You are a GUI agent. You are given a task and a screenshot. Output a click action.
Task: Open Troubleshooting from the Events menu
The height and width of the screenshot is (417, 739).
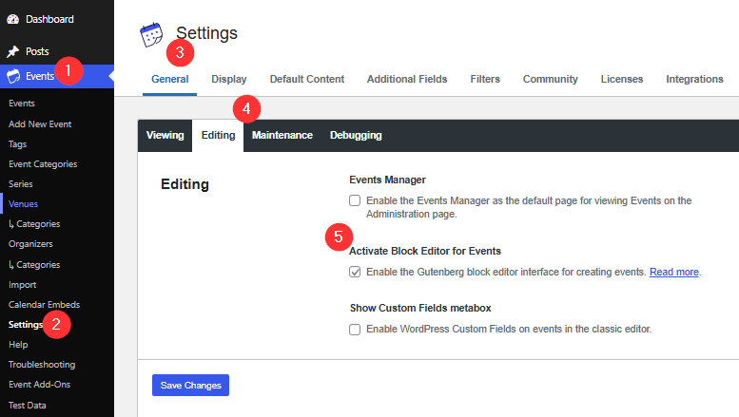click(41, 364)
